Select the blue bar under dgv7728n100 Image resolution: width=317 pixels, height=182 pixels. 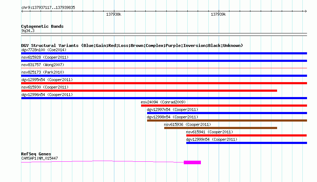[x=164, y=53]
